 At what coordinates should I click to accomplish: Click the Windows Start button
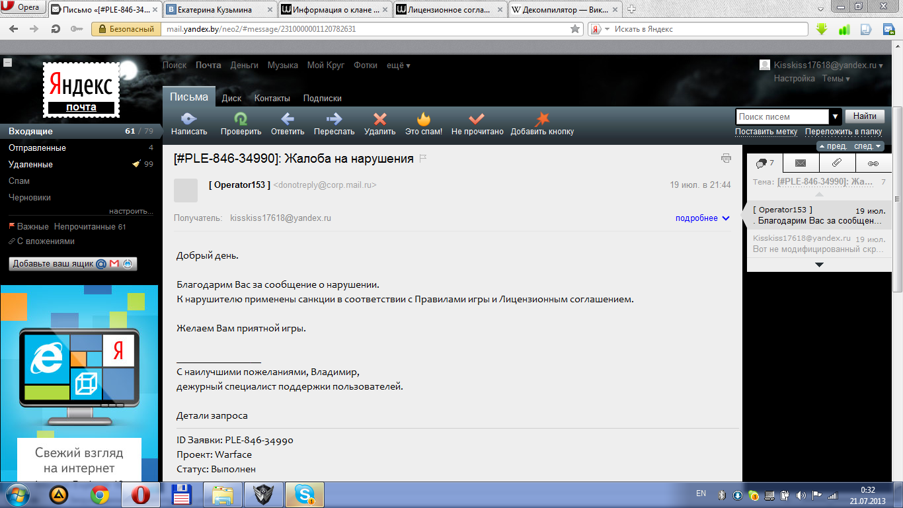tap(17, 494)
